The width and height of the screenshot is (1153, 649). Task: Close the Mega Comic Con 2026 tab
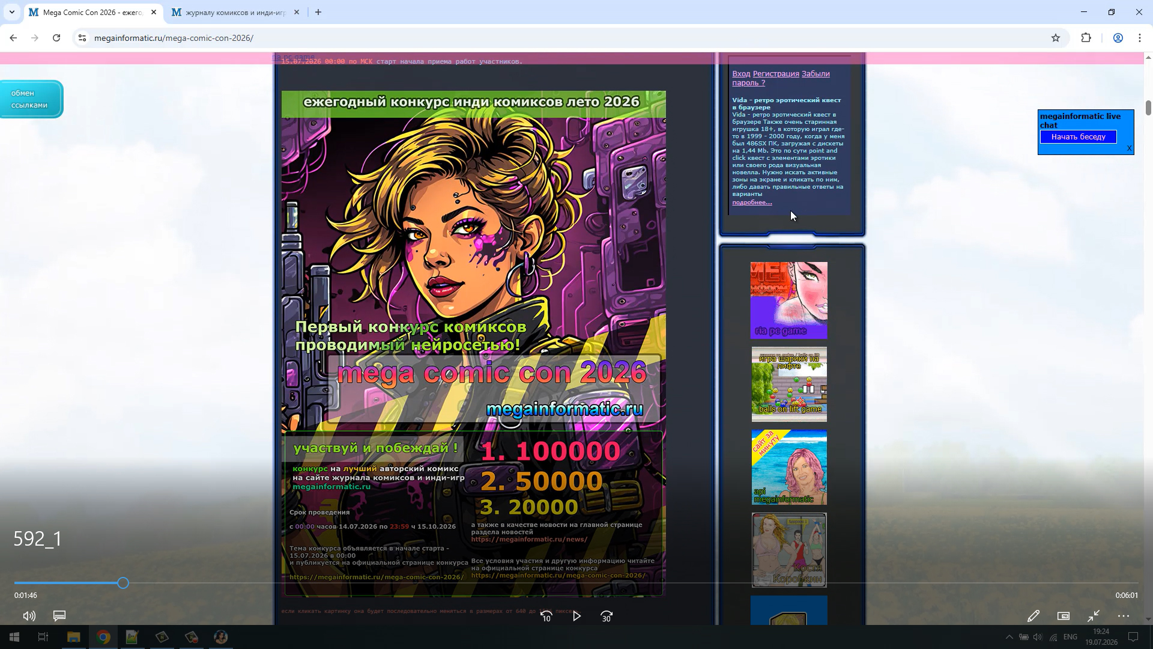point(154,12)
